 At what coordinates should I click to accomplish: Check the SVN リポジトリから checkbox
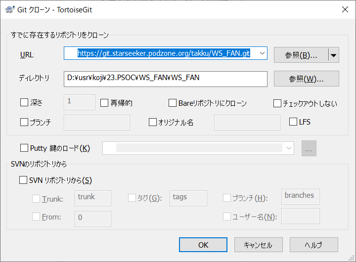[23, 180]
